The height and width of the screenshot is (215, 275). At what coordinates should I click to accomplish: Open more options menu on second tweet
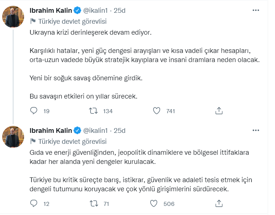[256, 130]
